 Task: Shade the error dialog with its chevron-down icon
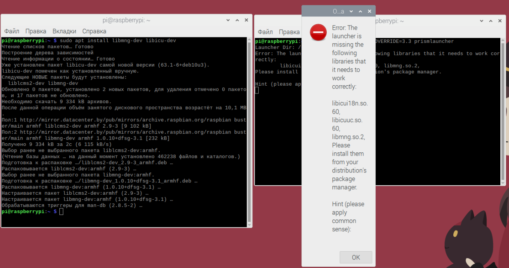click(x=350, y=11)
